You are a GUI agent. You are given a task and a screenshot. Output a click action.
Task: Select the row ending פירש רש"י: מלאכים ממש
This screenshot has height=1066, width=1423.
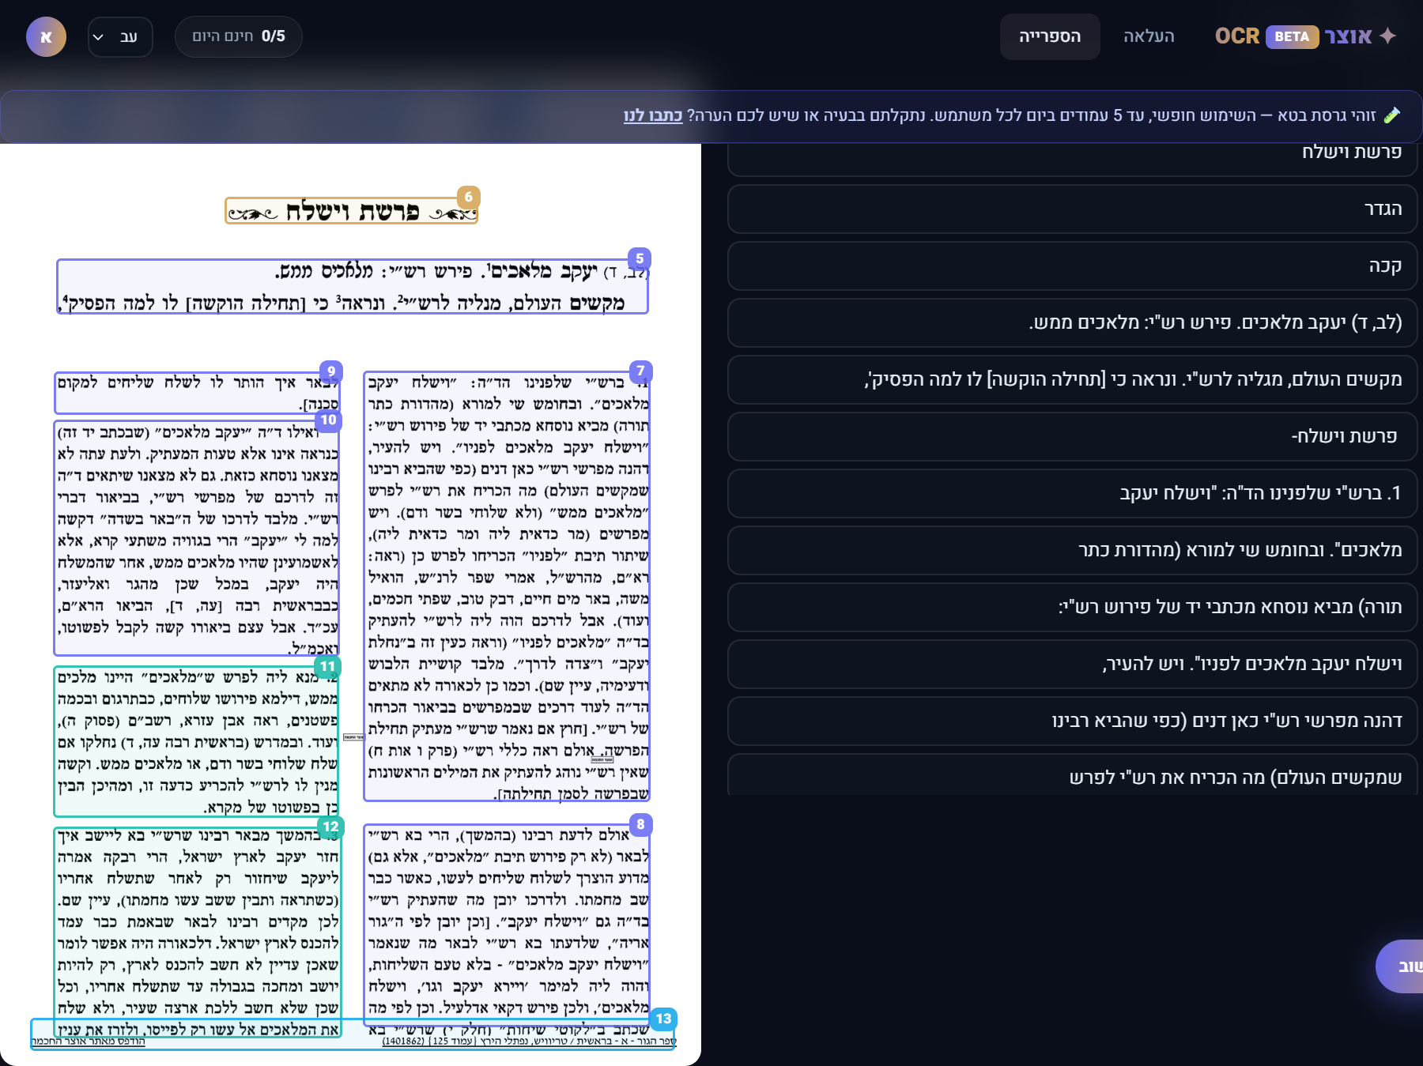pos(1072,323)
